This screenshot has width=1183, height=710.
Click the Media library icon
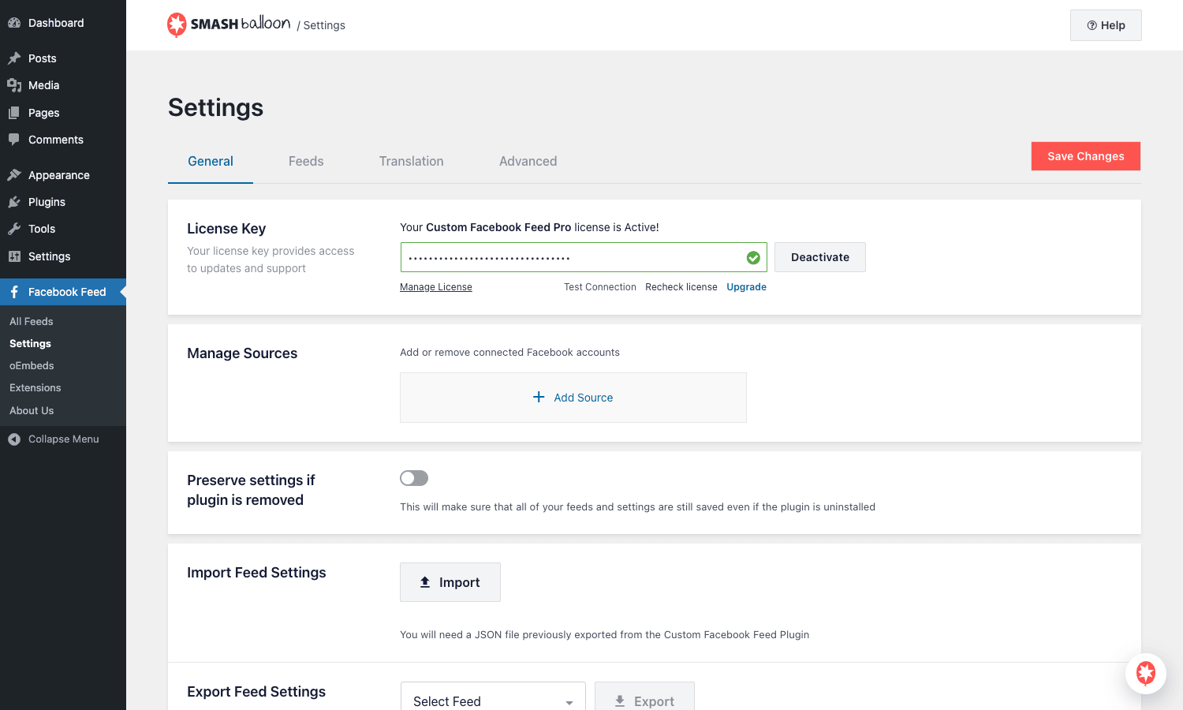(14, 85)
